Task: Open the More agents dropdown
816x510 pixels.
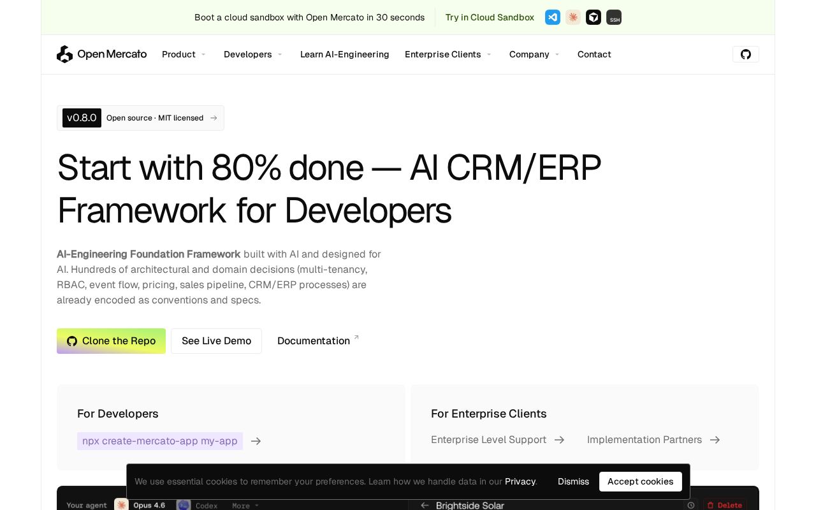Action: 245,506
